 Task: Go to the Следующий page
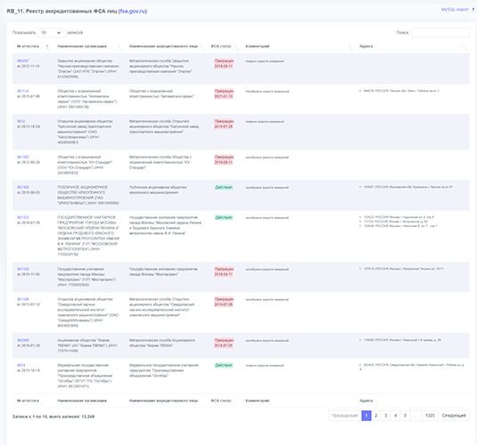pyautogui.click(x=454, y=416)
